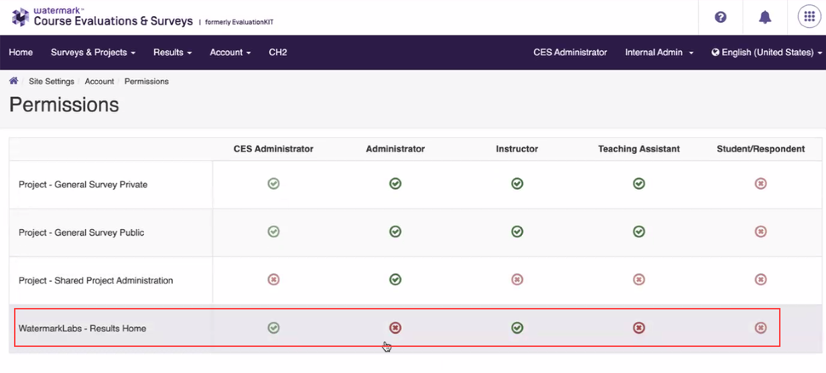Open Site Settings breadcrumb link
Screen dimensions: 826x373
click(x=52, y=81)
